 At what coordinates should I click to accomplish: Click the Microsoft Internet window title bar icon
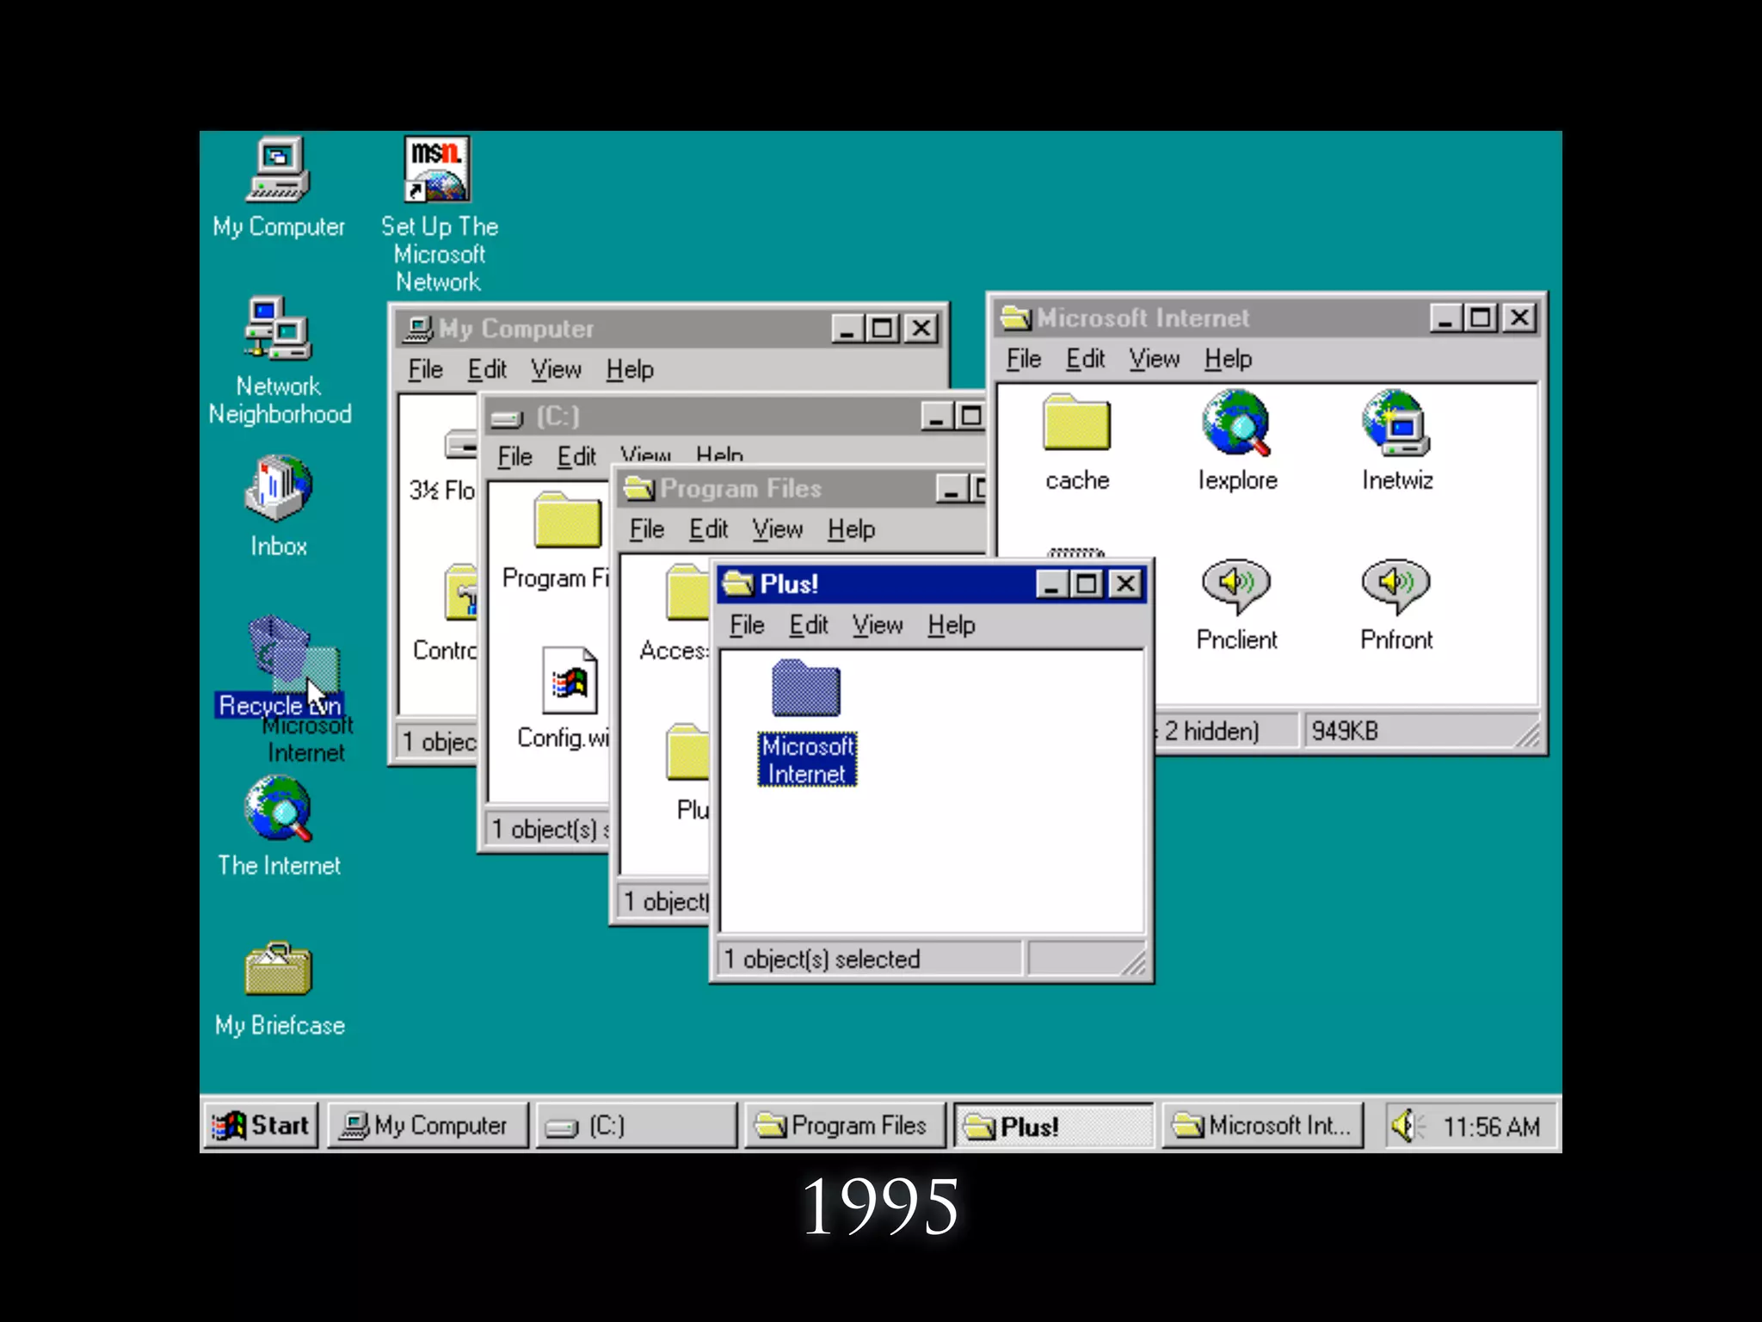pyautogui.click(x=1015, y=318)
